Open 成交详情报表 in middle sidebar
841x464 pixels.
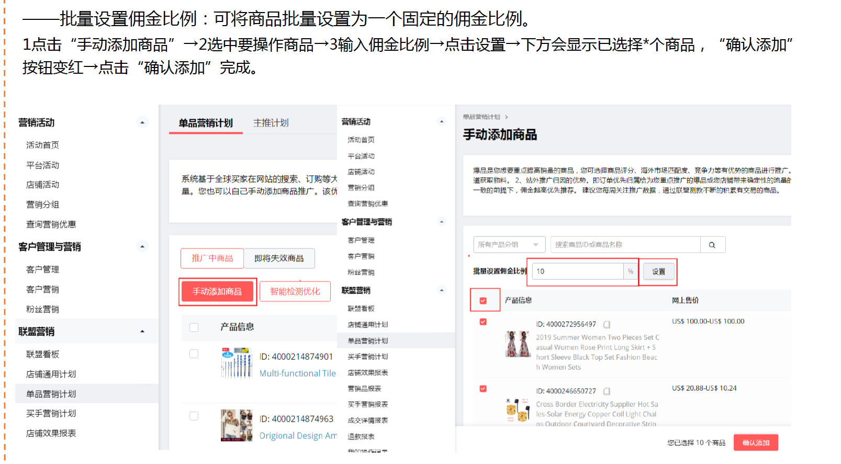pyautogui.click(x=368, y=421)
